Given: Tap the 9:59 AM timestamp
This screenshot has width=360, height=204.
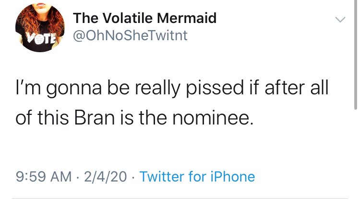Looking at the screenshot, I should pos(44,177).
